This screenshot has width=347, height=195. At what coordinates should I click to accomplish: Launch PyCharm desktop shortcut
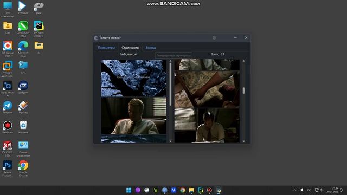point(38,29)
